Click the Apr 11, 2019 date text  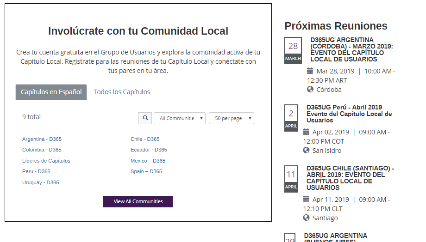click(331, 200)
